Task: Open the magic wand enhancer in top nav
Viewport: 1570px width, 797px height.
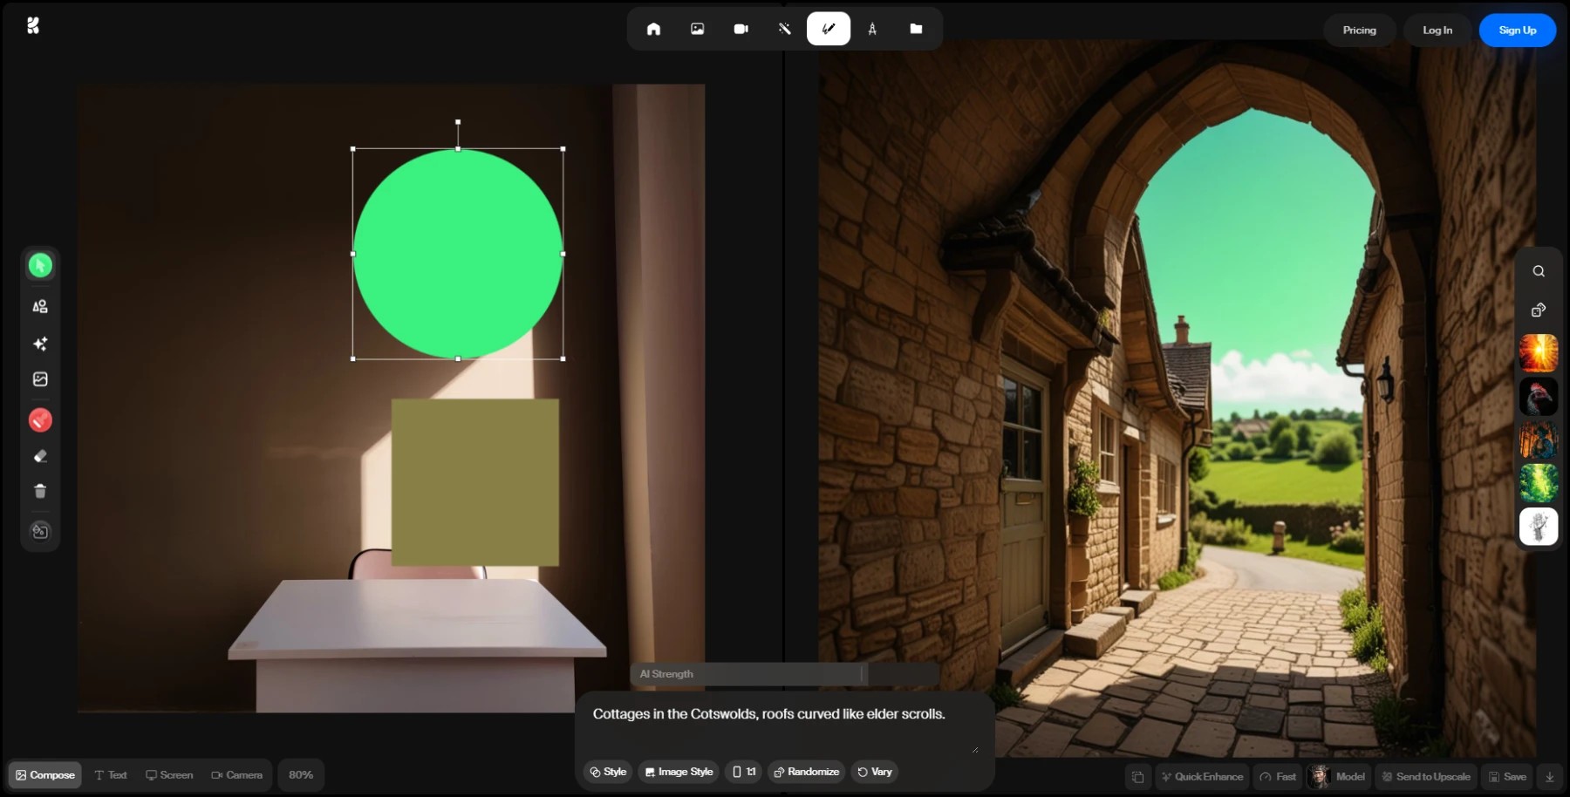Action: point(784,29)
